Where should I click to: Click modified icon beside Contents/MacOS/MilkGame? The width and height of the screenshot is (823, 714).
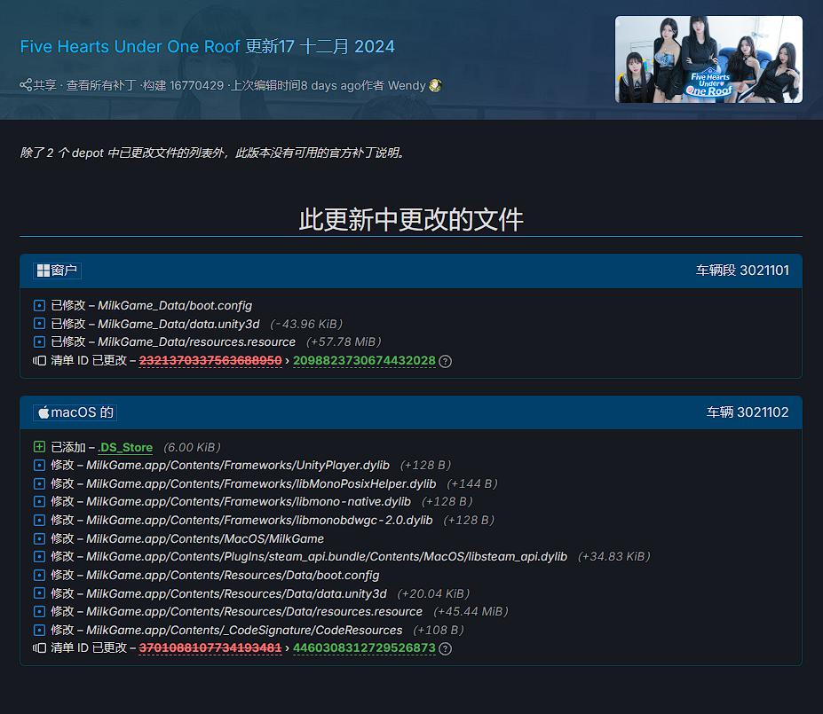(x=39, y=538)
